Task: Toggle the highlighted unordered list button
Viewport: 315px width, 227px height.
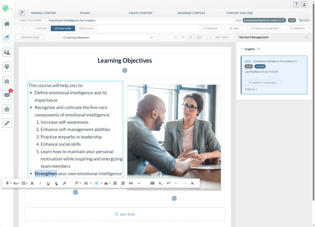Action: pyautogui.click(x=96, y=183)
